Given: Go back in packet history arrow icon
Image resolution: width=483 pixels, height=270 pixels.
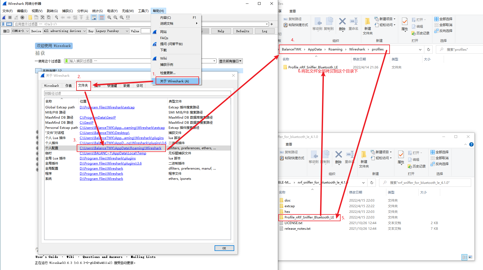Looking at the screenshot, I should 63,17.
